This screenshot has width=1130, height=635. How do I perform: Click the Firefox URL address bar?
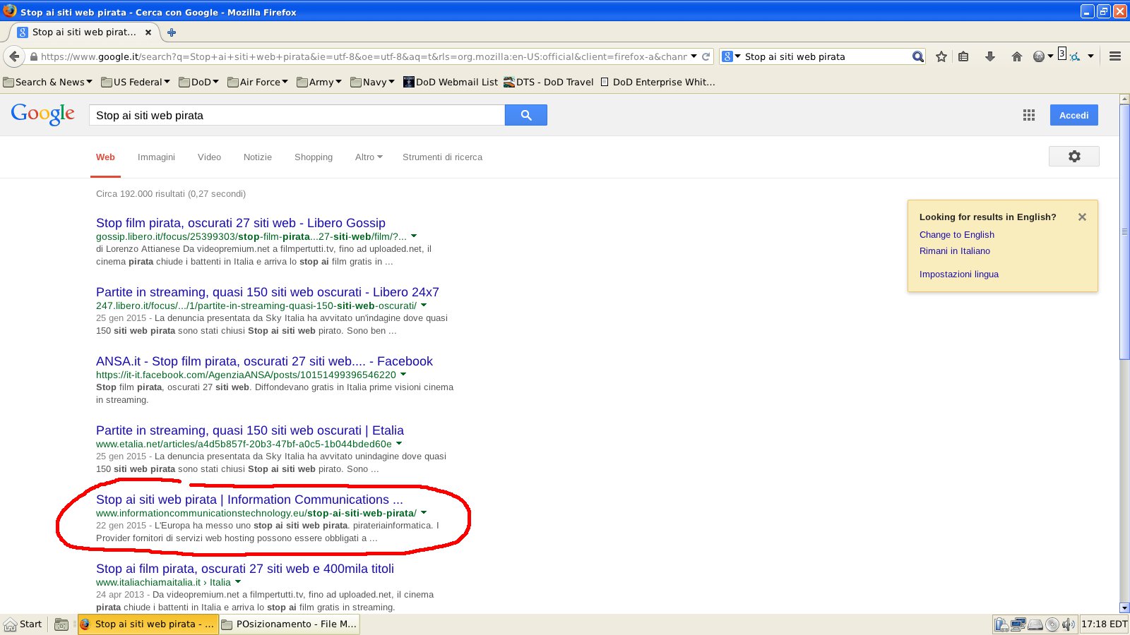pos(362,56)
